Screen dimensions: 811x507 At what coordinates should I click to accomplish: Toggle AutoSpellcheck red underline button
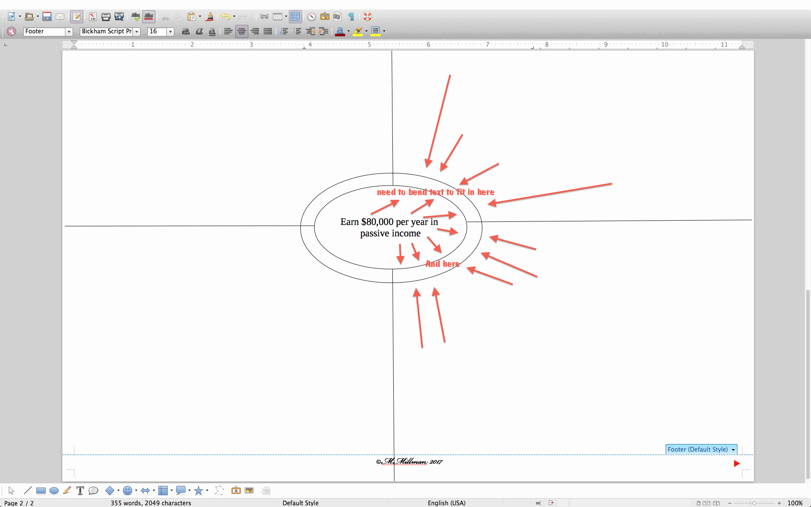149,16
